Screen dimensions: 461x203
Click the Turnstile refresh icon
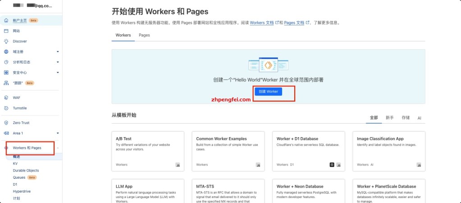click(6, 108)
